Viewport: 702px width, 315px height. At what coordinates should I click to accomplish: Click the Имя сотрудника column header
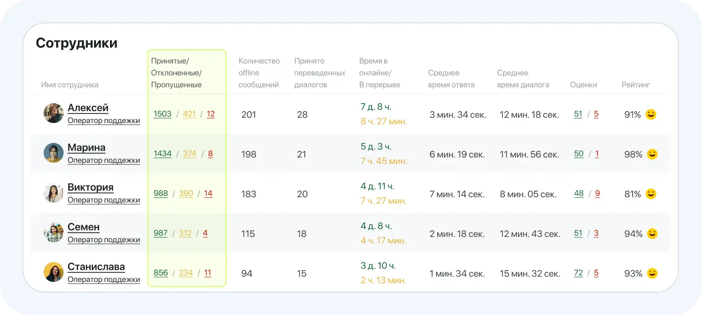click(70, 85)
